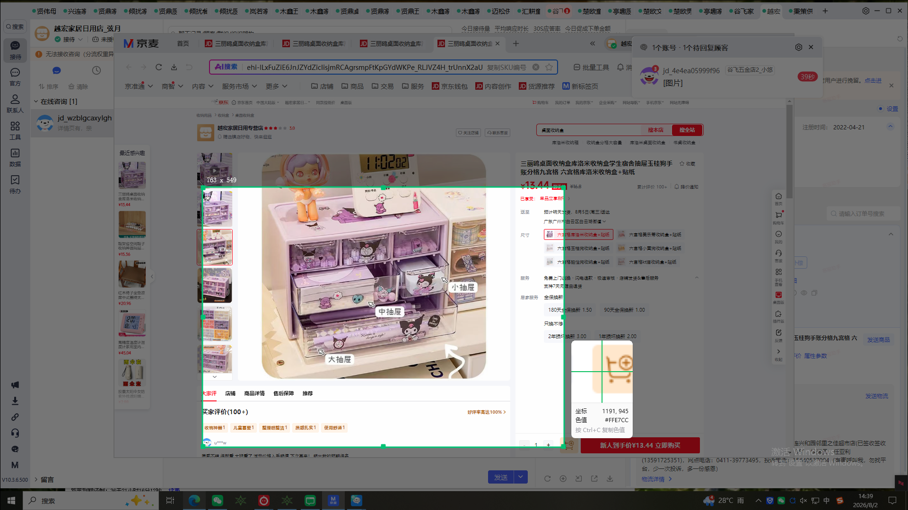This screenshot has width=908, height=510.
Task: Open the 联系人 contacts sidebar icon
Action: click(15, 103)
